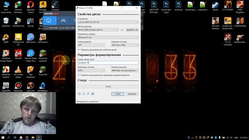Click the Готов status progress bar
Image resolution: width=249 pixels, height=140 pixels.
coord(108,86)
